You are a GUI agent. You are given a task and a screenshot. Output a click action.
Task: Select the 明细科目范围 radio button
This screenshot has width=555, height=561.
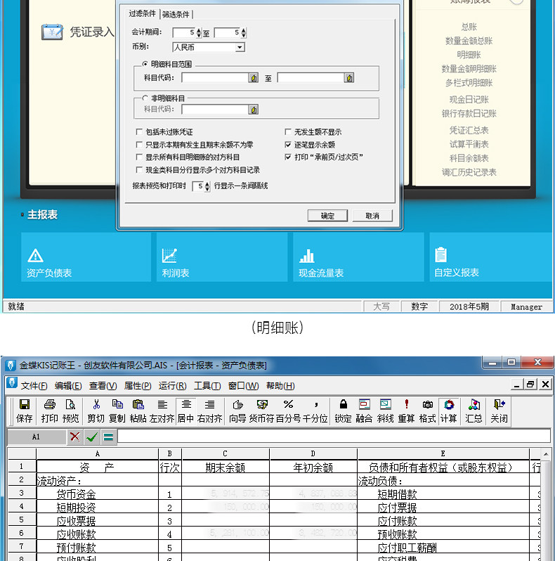[x=145, y=64]
